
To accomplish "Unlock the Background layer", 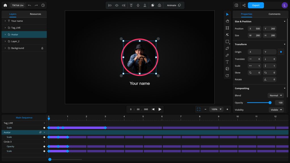I will coord(42,48).
